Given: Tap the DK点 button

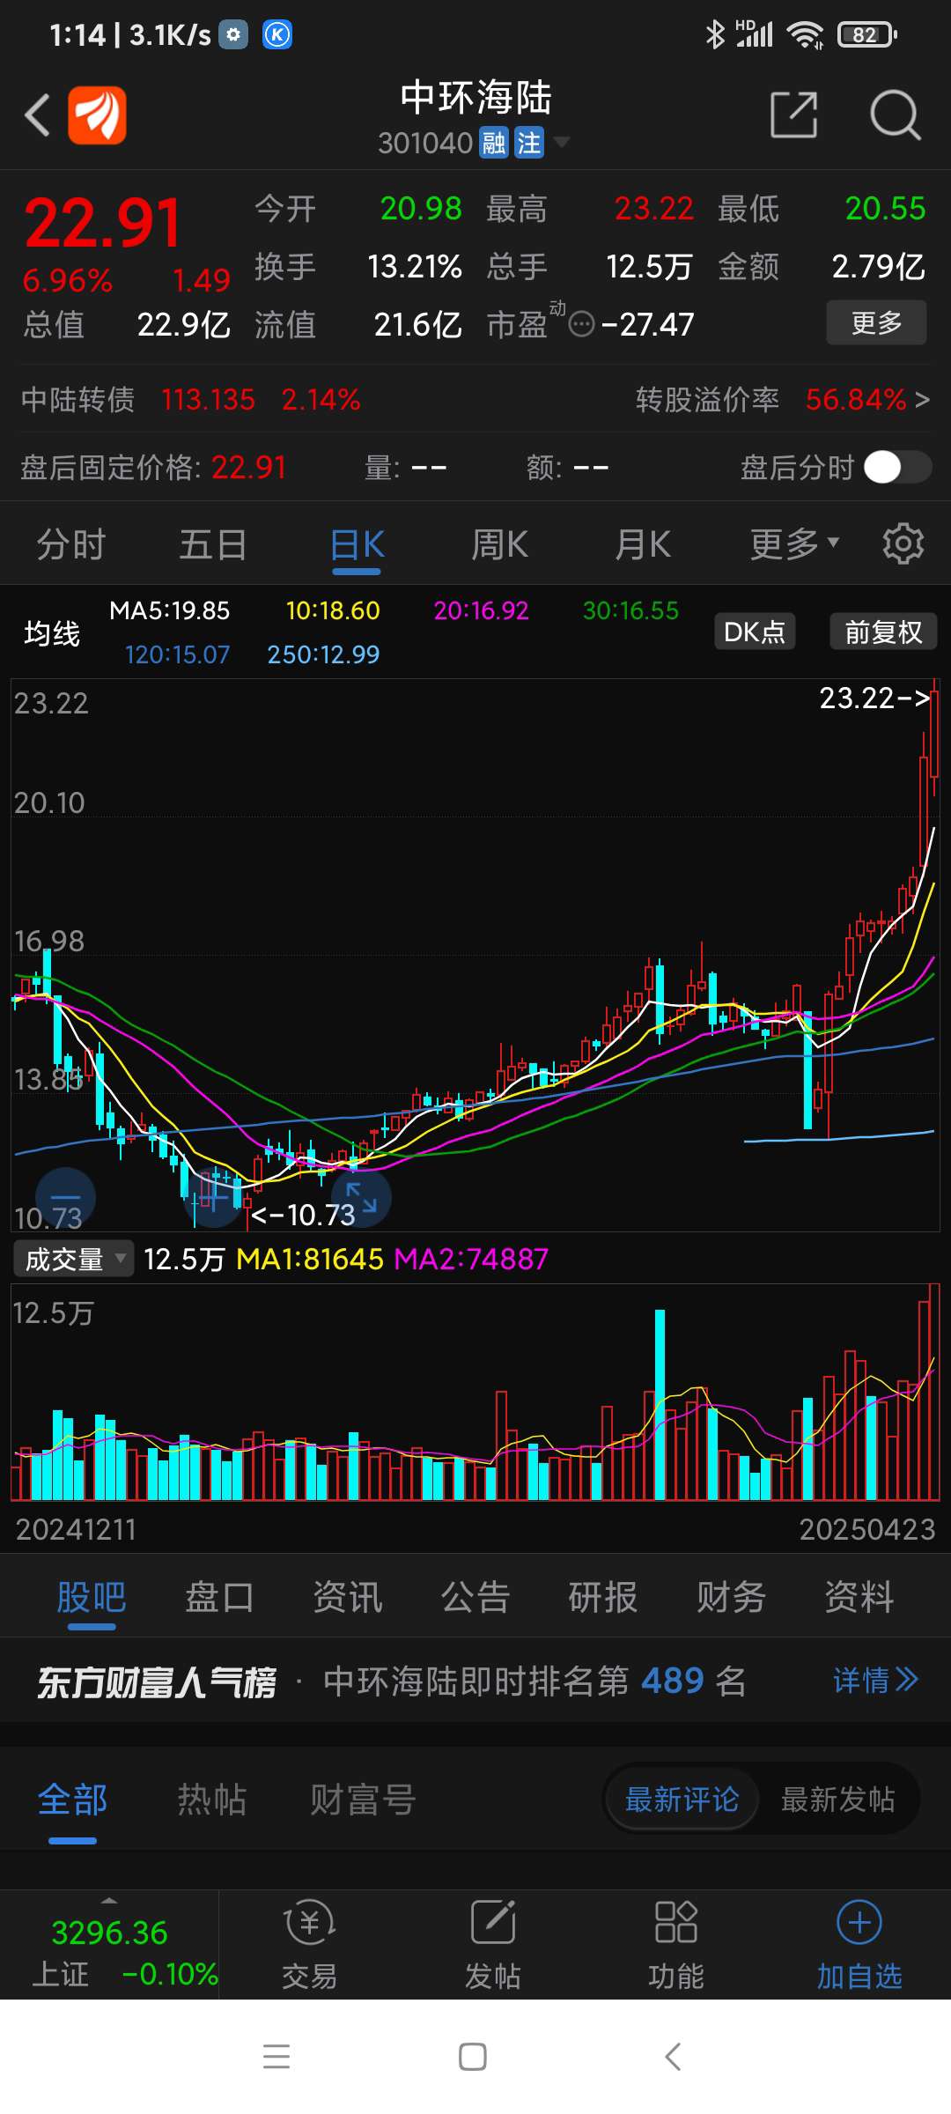Looking at the screenshot, I should coord(755,632).
